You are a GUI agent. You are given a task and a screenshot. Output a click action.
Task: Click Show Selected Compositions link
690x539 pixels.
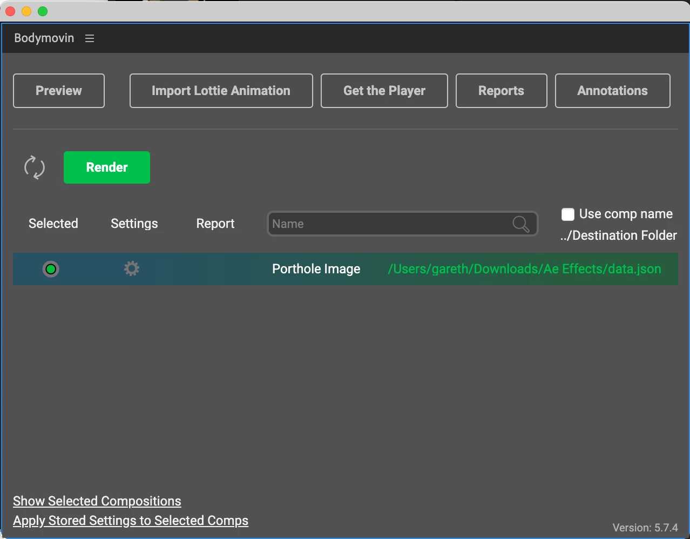[x=97, y=501]
